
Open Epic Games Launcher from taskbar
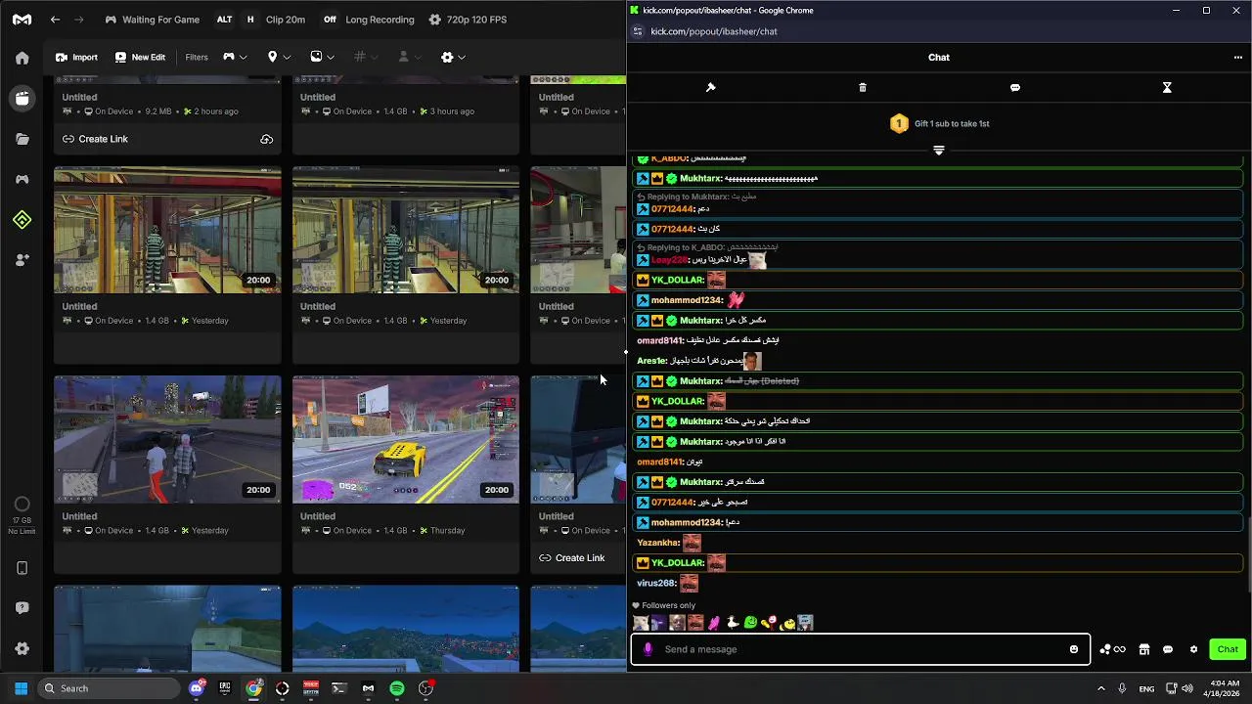(x=225, y=688)
